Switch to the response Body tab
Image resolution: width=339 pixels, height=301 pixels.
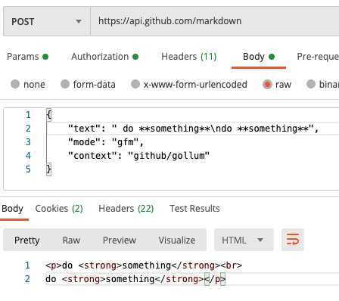[12, 209]
